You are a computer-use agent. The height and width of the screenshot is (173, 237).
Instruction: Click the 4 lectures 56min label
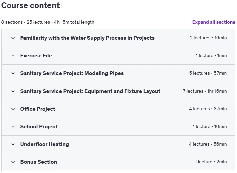(x=208, y=144)
